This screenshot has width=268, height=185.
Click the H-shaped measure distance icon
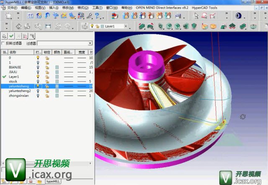(48, 26)
